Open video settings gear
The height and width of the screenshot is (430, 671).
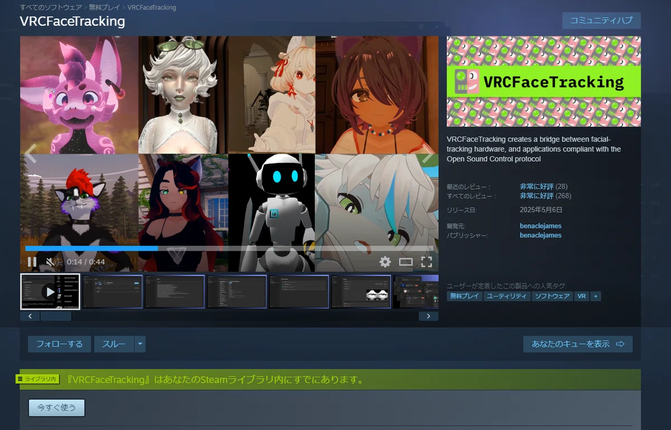pyautogui.click(x=385, y=262)
